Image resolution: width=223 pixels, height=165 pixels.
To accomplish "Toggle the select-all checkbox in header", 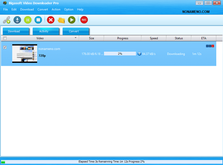I will 4,38.
